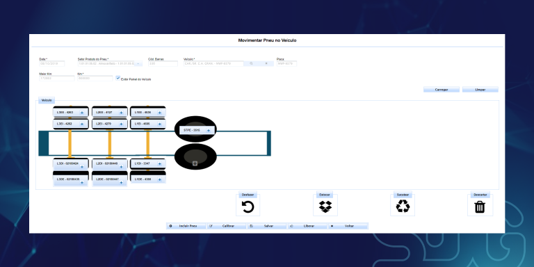Uncheck Exibir Painel do Veículo checkbox
Screen dimensions: 534x267
[x=118, y=78]
